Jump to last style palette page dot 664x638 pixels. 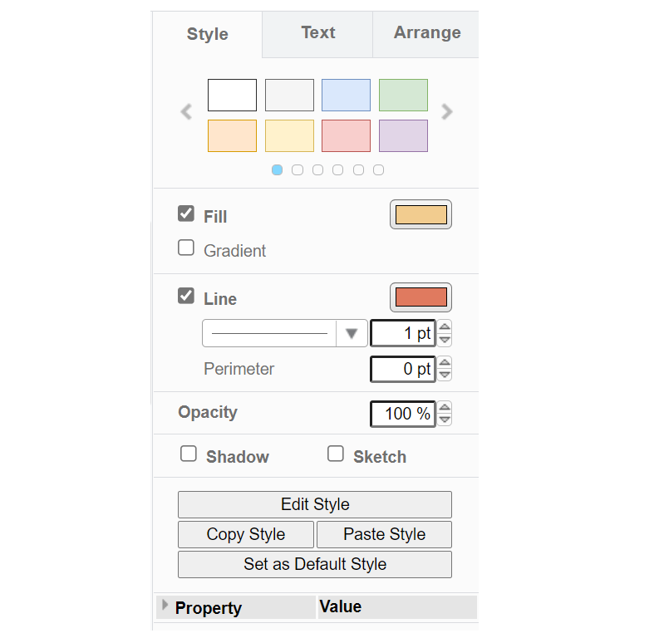[378, 170]
